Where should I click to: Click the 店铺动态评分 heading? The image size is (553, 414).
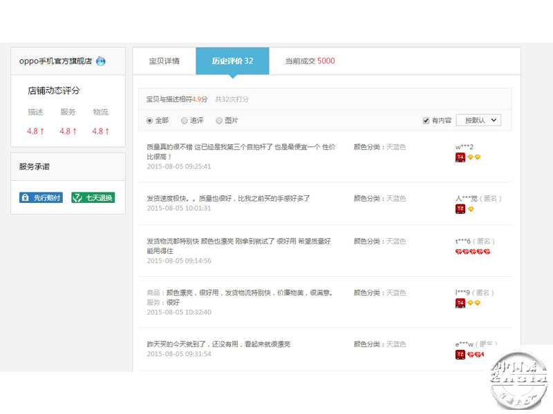(x=54, y=91)
